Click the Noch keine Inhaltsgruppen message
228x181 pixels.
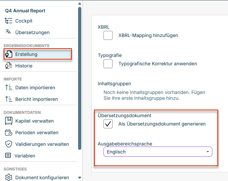(x=154, y=95)
